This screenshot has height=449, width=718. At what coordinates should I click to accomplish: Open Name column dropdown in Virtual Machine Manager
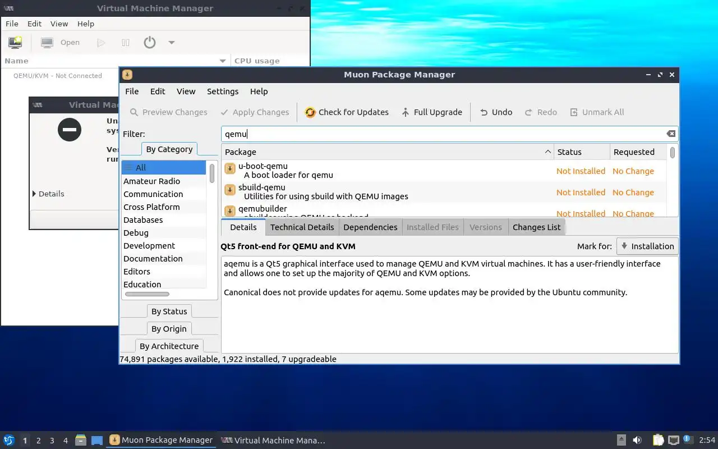coord(223,61)
